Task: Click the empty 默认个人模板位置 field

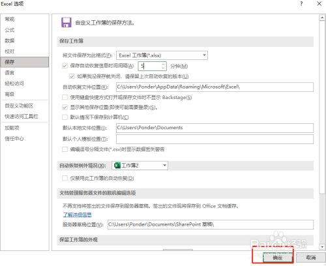Action: click(x=215, y=139)
